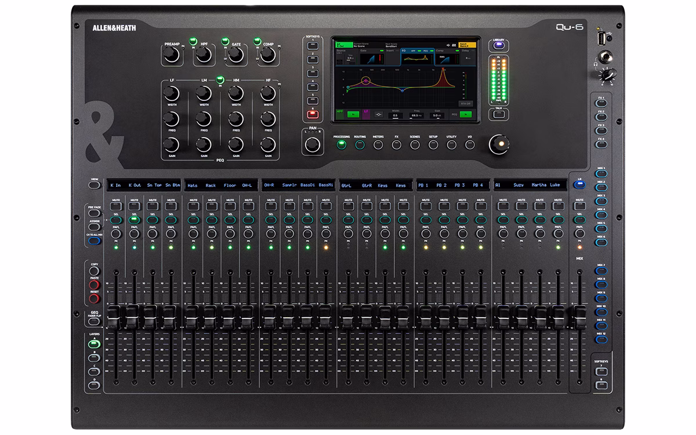The width and height of the screenshot is (696, 435).
Task: Select the OH-R channel SEL key
Action: (270, 220)
